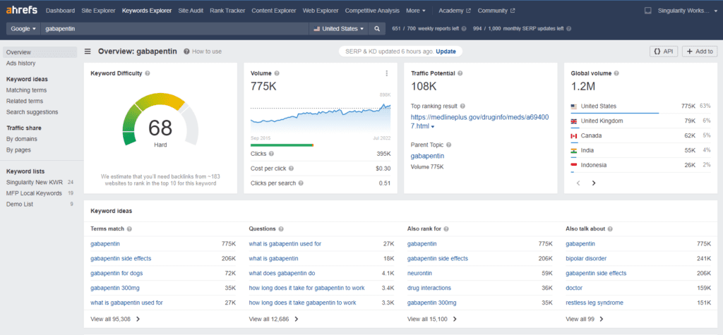Open MFP Local Keywords list

(x=34, y=193)
